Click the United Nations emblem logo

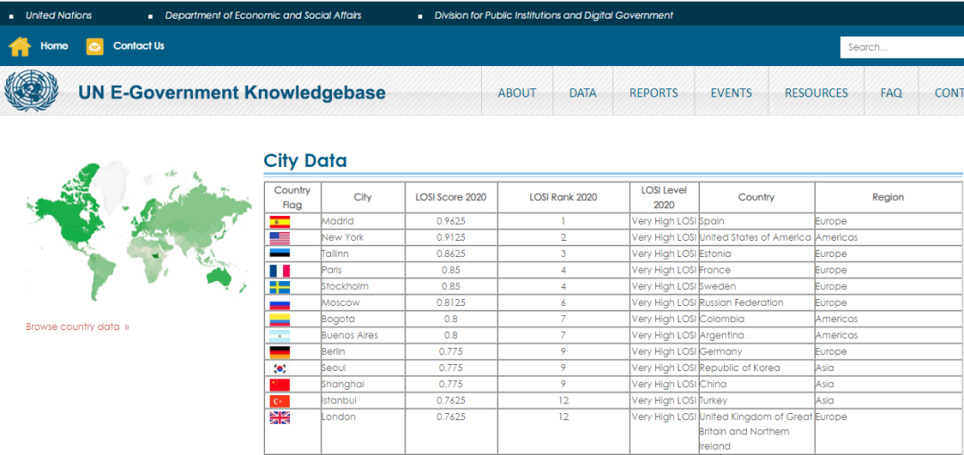31,91
